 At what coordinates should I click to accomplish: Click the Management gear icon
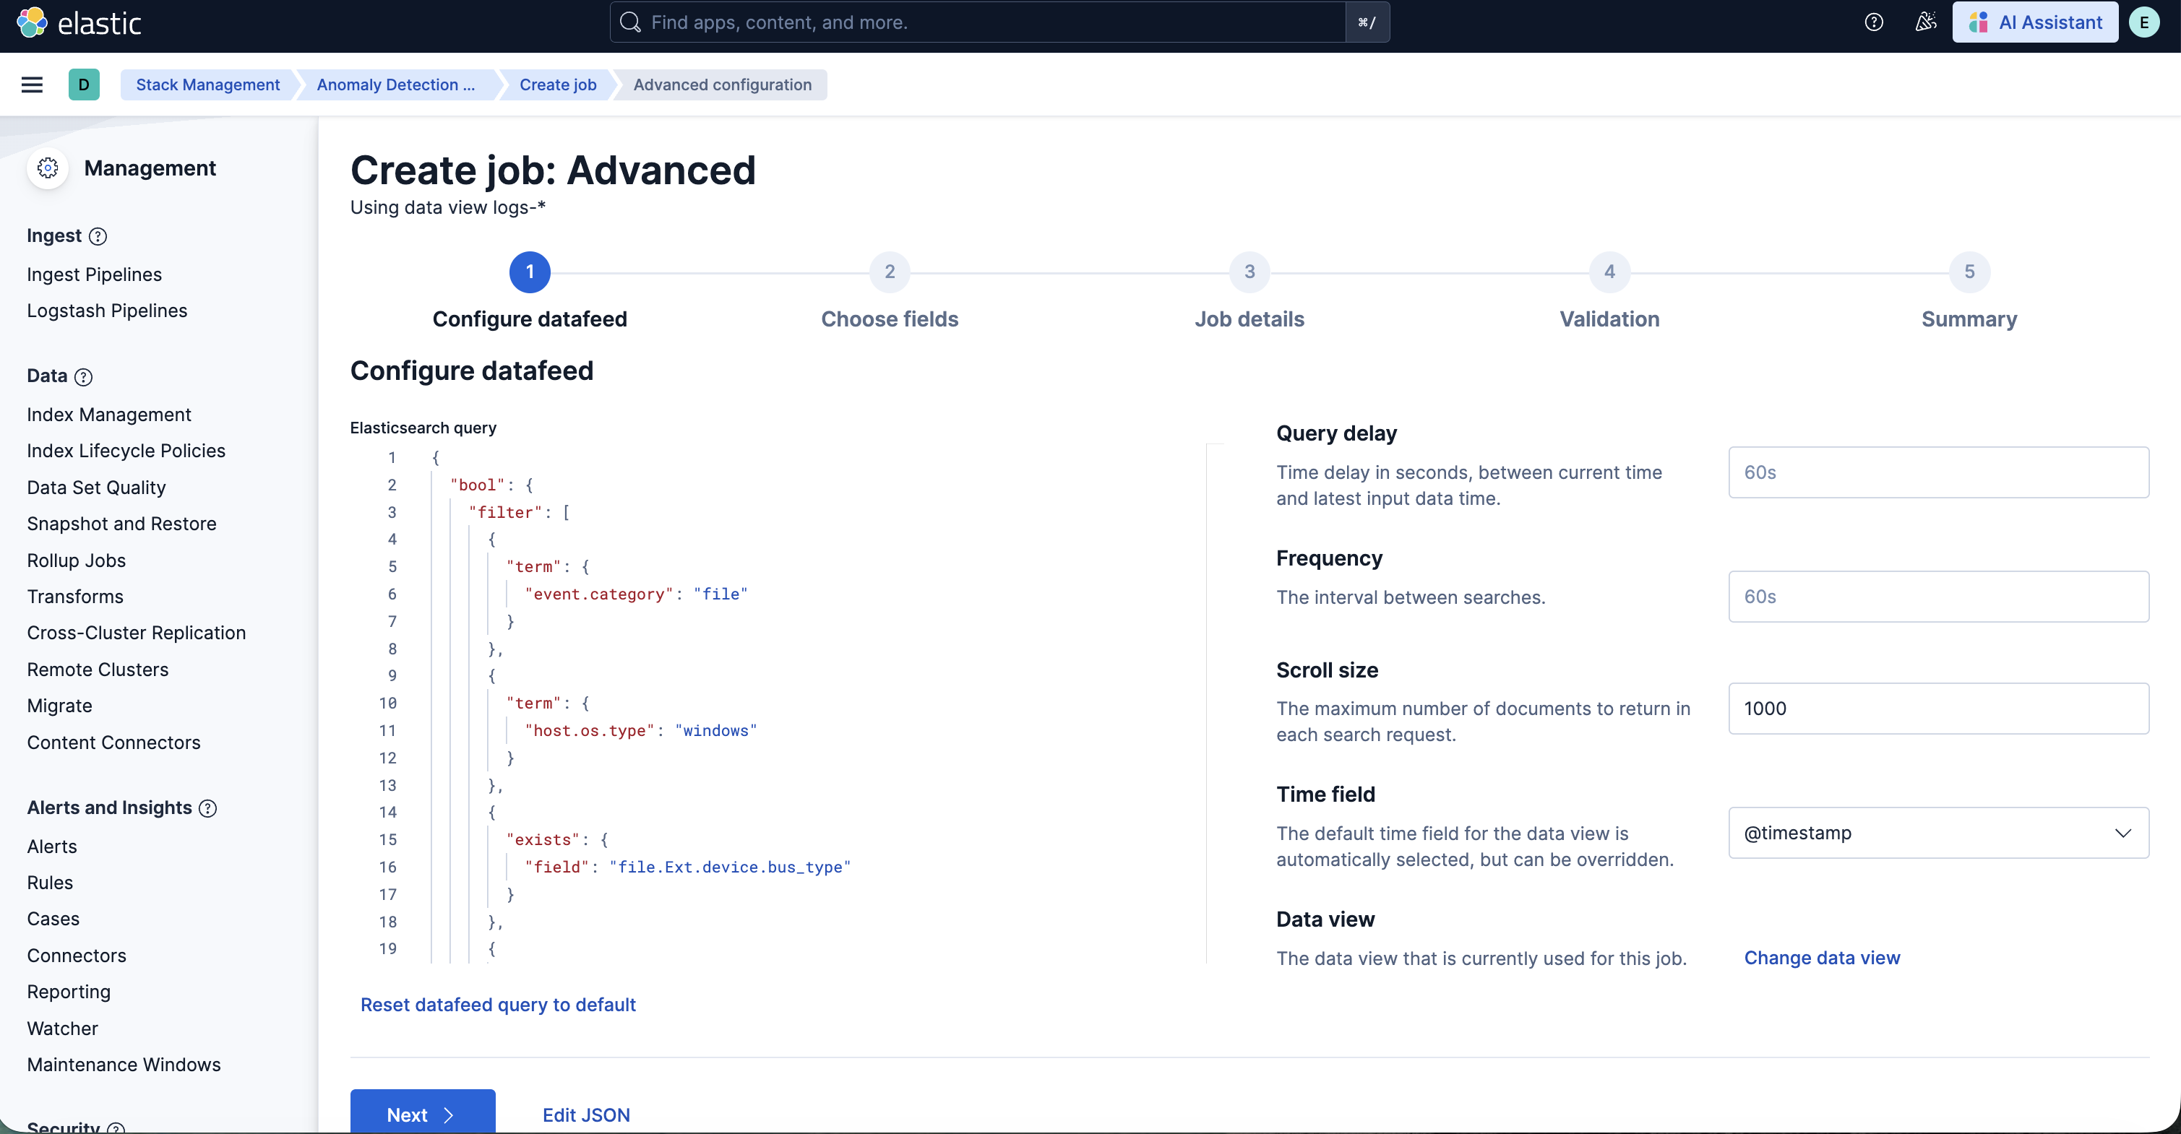tap(48, 168)
